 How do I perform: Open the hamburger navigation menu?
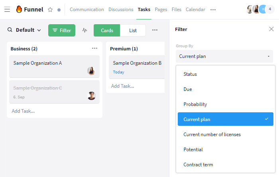point(7,10)
